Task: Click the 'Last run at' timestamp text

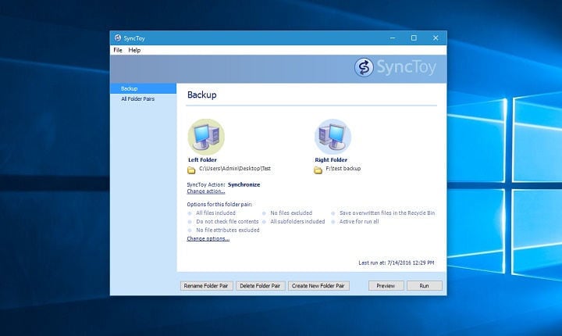Action: pyautogui.click(x=397, y=263)
